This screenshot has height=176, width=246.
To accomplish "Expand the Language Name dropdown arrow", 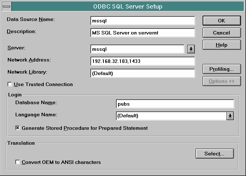I will point(230,116).
